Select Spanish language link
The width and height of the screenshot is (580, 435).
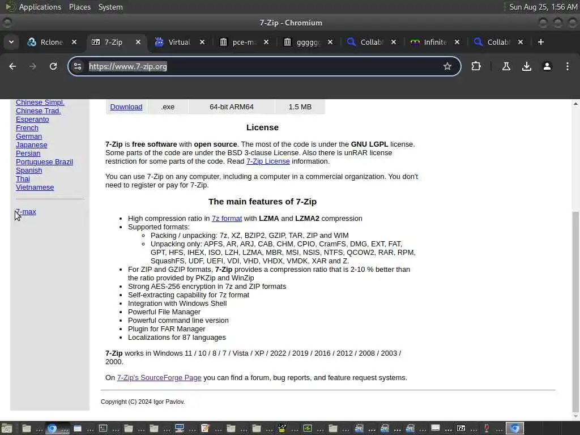tap(29, 170)
